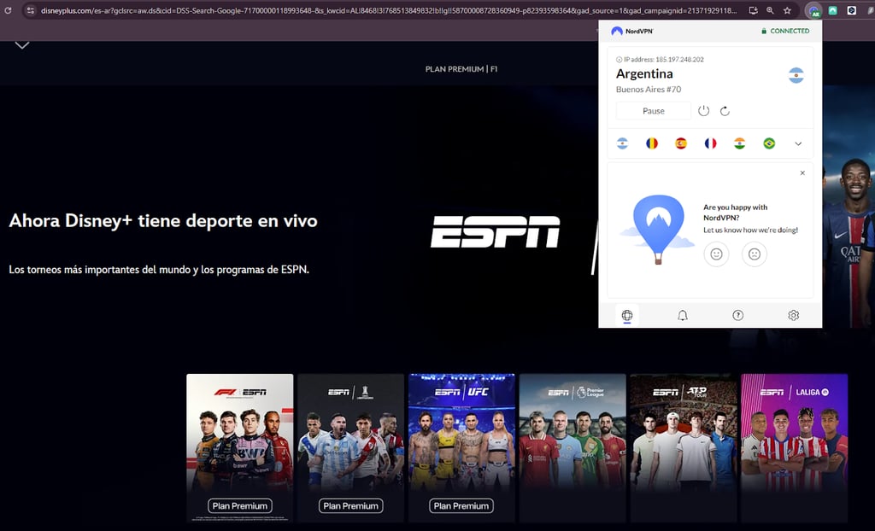Click the hot air balloon NordVPN illustration
The image size is (875, 531).
659,230
